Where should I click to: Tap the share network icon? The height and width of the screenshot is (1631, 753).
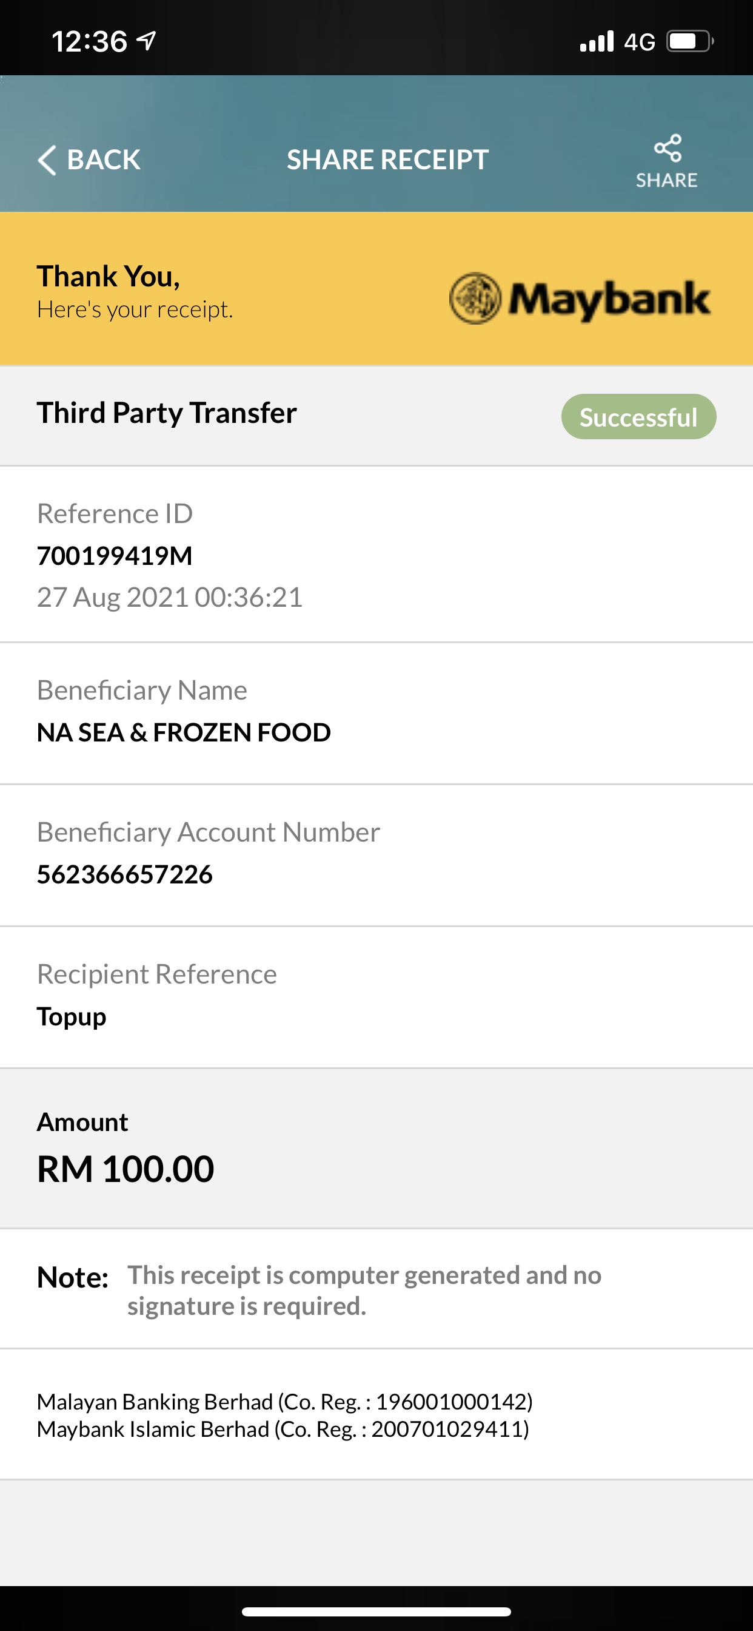point(668,149)
